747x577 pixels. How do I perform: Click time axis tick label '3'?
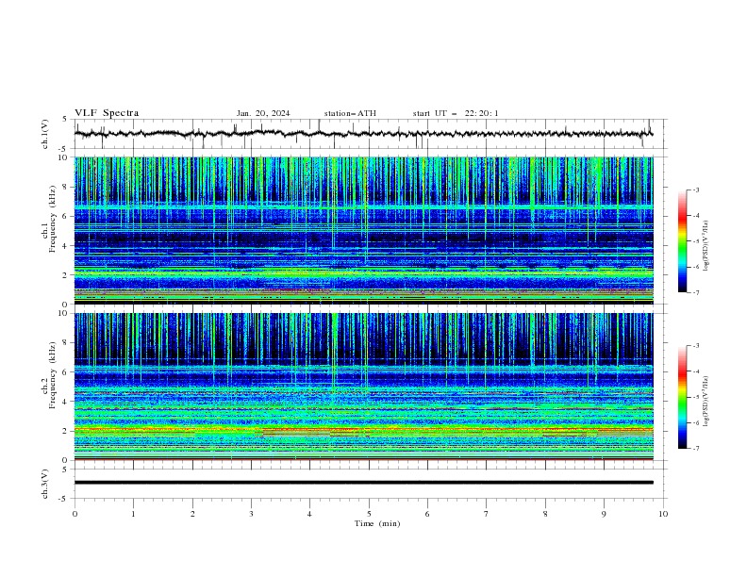(251, 514)
